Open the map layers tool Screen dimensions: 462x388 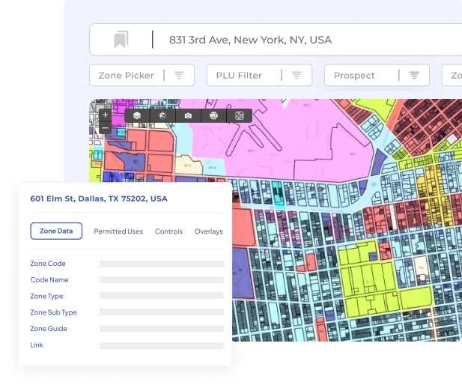point(137,116)
